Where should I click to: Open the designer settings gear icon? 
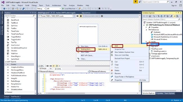point(102,16)
